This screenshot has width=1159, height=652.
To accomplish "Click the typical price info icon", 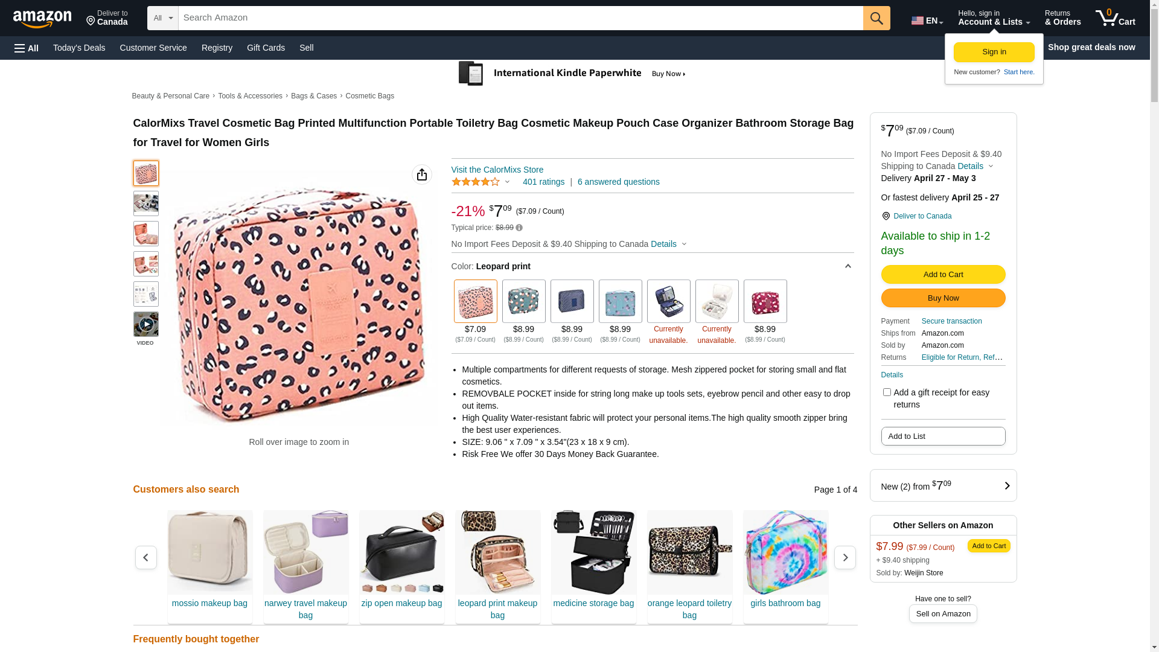I will (x=519, y=228).
